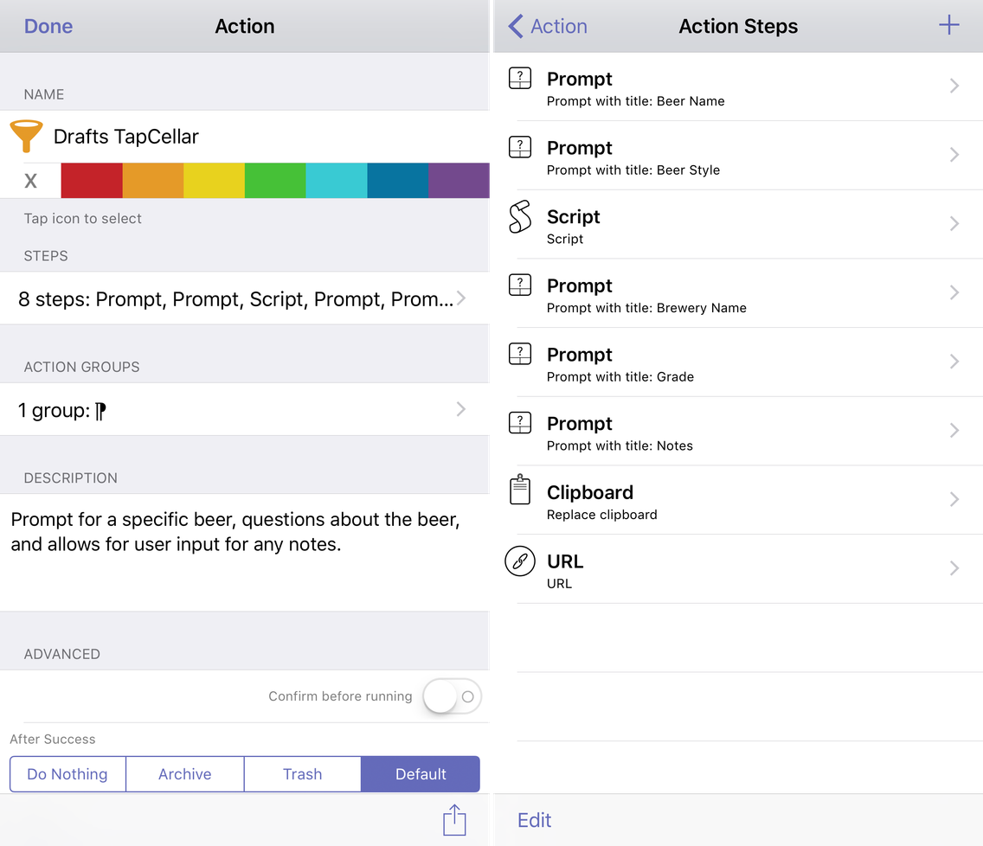Select Trash after success option
Screen dimensions: 983x846
pyautogui.click(x=302, y=774)
